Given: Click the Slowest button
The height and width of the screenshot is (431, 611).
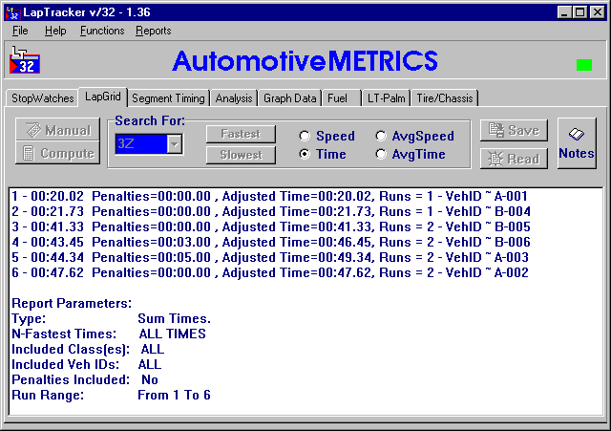Looking at the screenshot, I should pos(241,155).
